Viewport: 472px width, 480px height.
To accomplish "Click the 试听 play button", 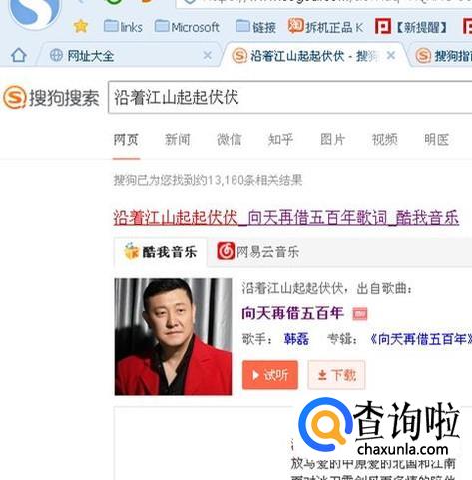I will [270, 375].
